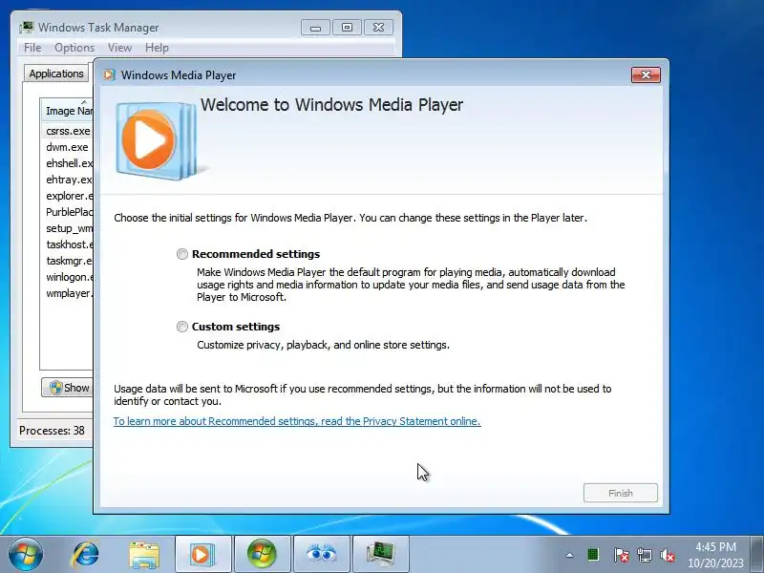Open Windows Explorer from the taskbar
The height and width of the screenshot is (573, 764).
144,555
